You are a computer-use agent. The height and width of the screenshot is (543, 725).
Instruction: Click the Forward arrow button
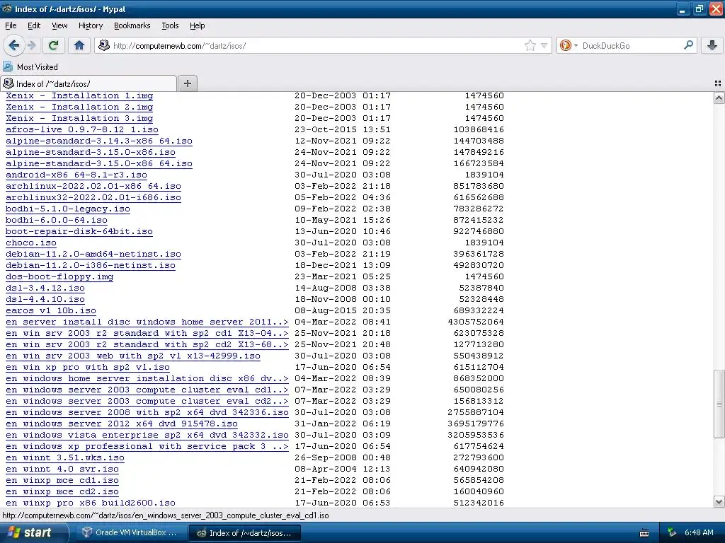point(31,45)
